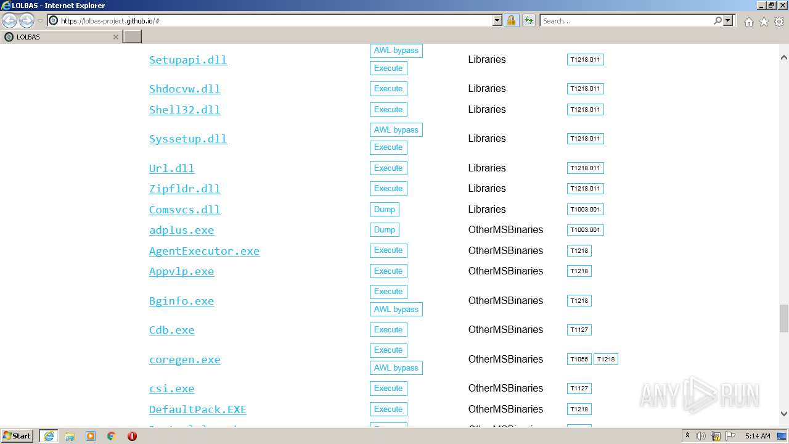Screen dimensions: 789x444
Task: Click the address bar URL field
Action: pyautogui.click(x=274, y=20)
